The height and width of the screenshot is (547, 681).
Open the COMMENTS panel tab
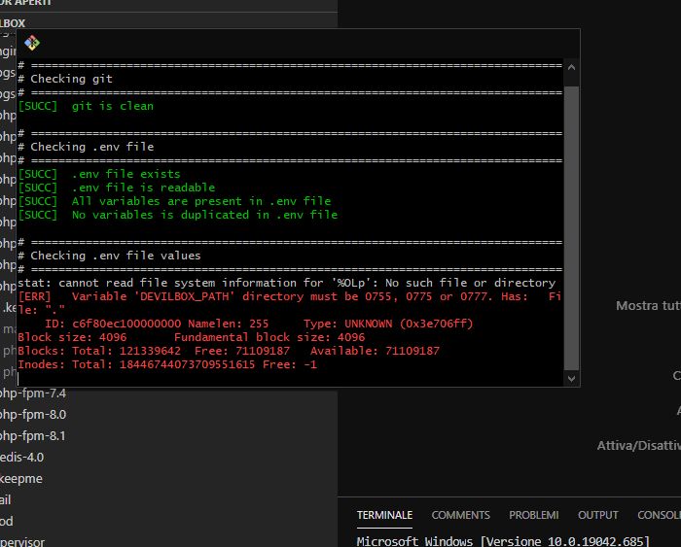[460, 515]
